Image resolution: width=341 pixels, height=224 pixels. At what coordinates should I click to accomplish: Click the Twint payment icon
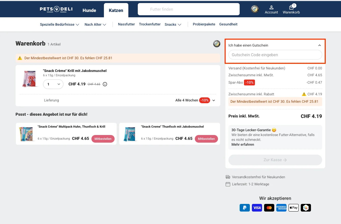point(306,208)
